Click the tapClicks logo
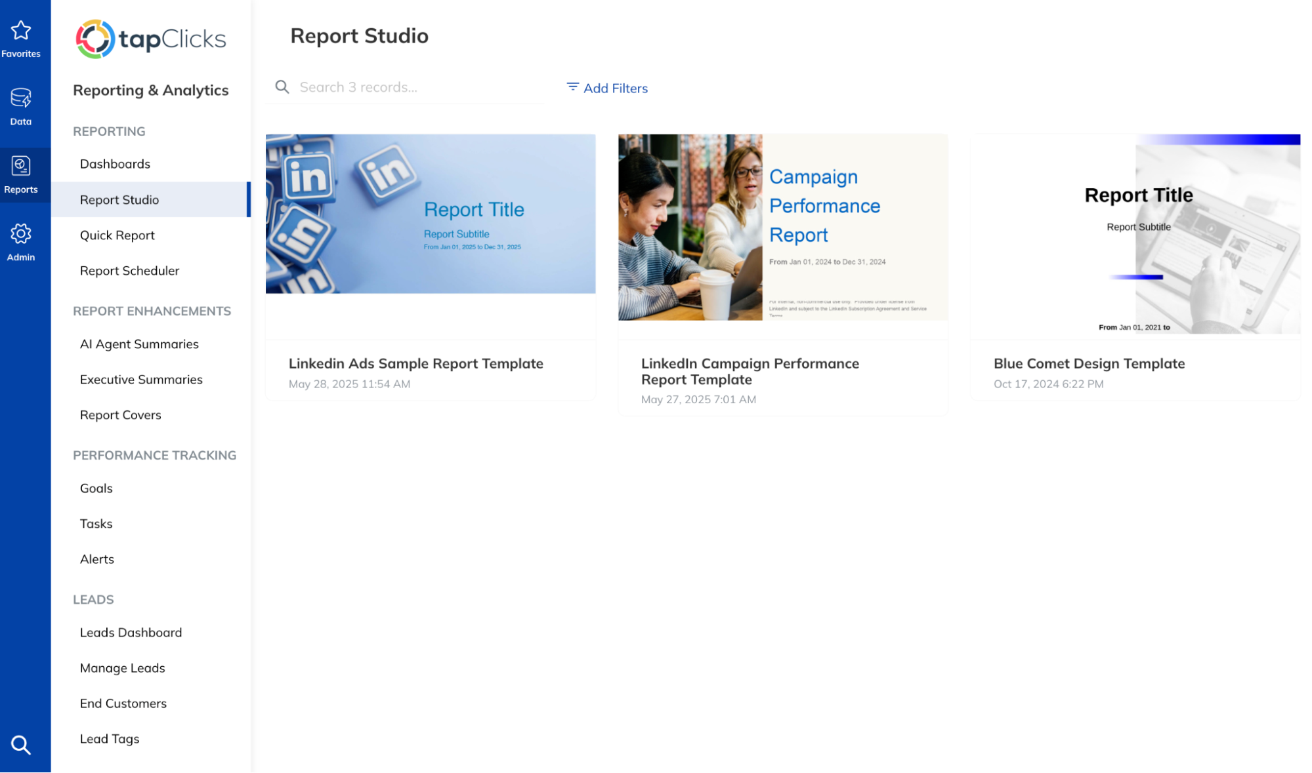Image resolution: width=1312 pixels, height=773 pixels. pos(150,39)
